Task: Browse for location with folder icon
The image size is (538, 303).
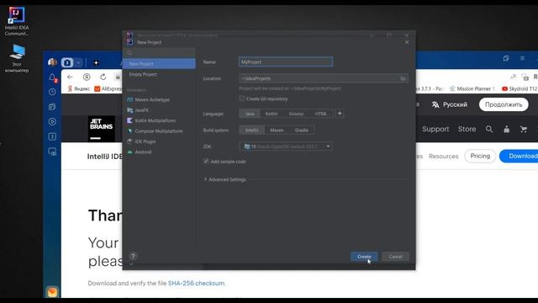Action: 403,78
